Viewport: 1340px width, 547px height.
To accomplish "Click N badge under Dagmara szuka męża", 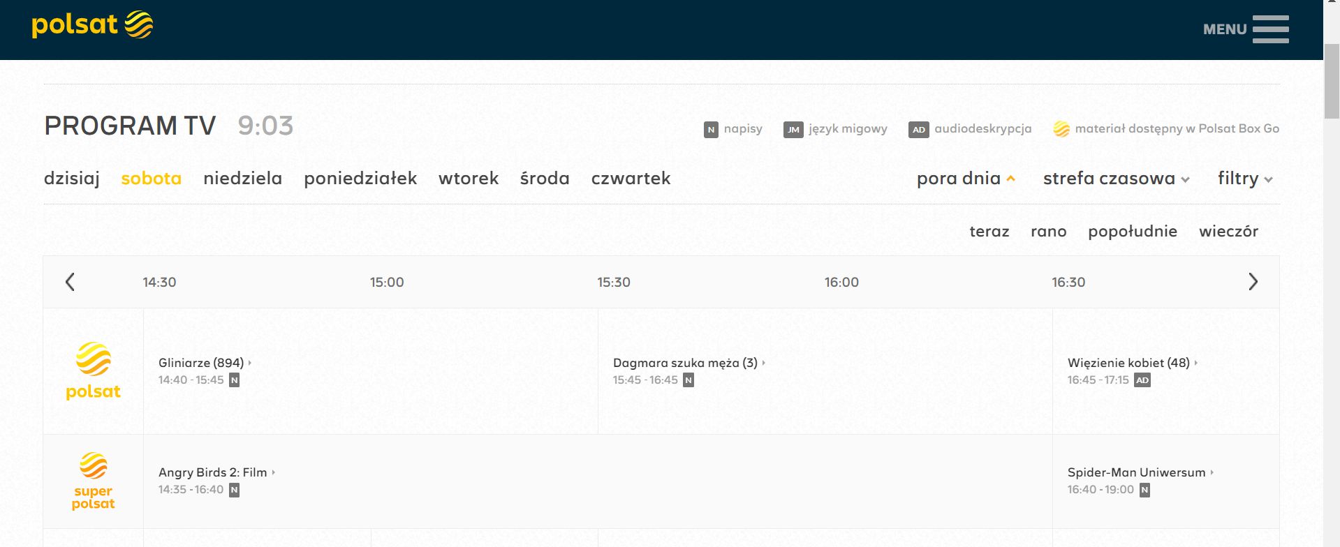I will coord(689,380).
